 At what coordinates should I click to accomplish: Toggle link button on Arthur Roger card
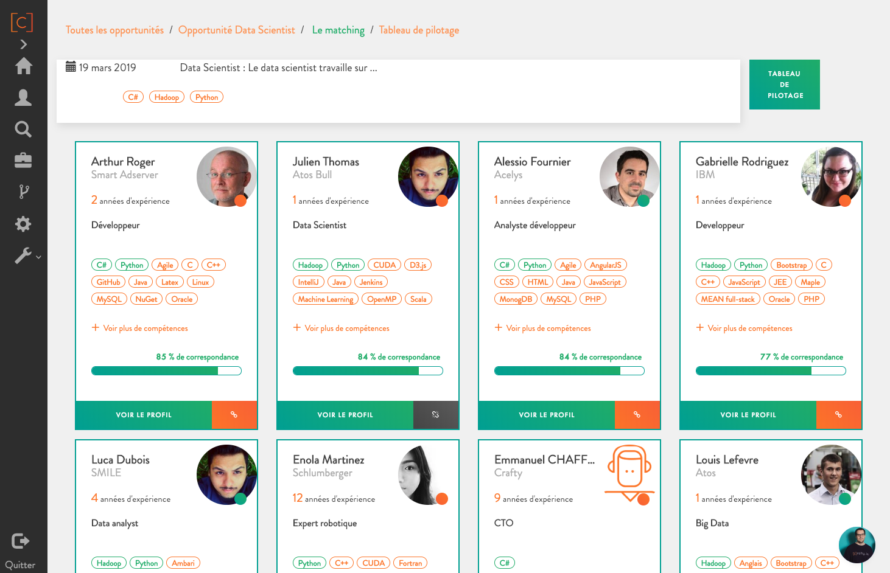[234, 415]
